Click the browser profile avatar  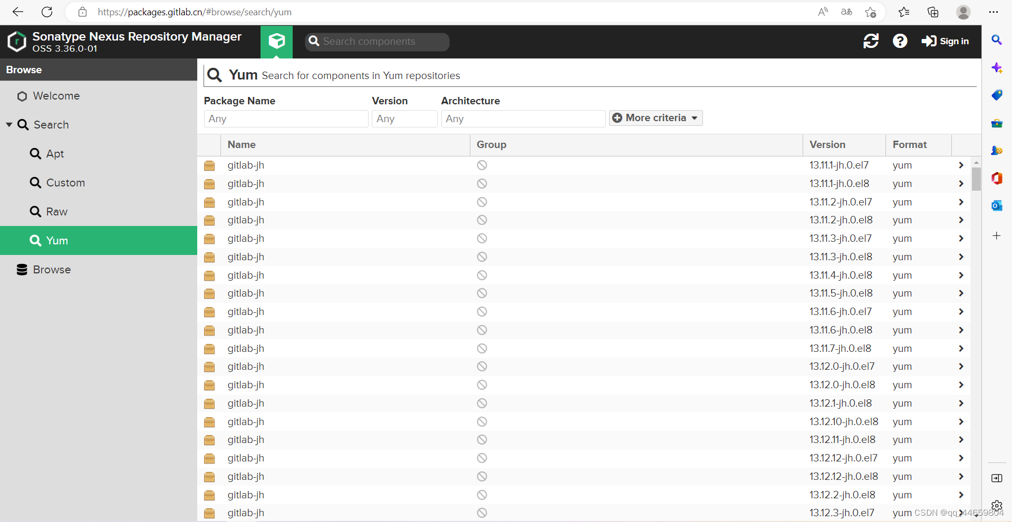click(x=963, y=12)
